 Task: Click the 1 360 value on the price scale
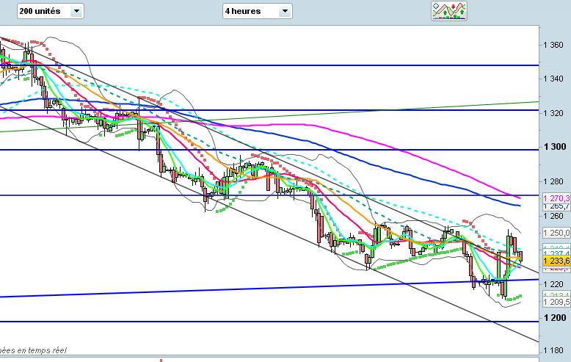(555, 45)
